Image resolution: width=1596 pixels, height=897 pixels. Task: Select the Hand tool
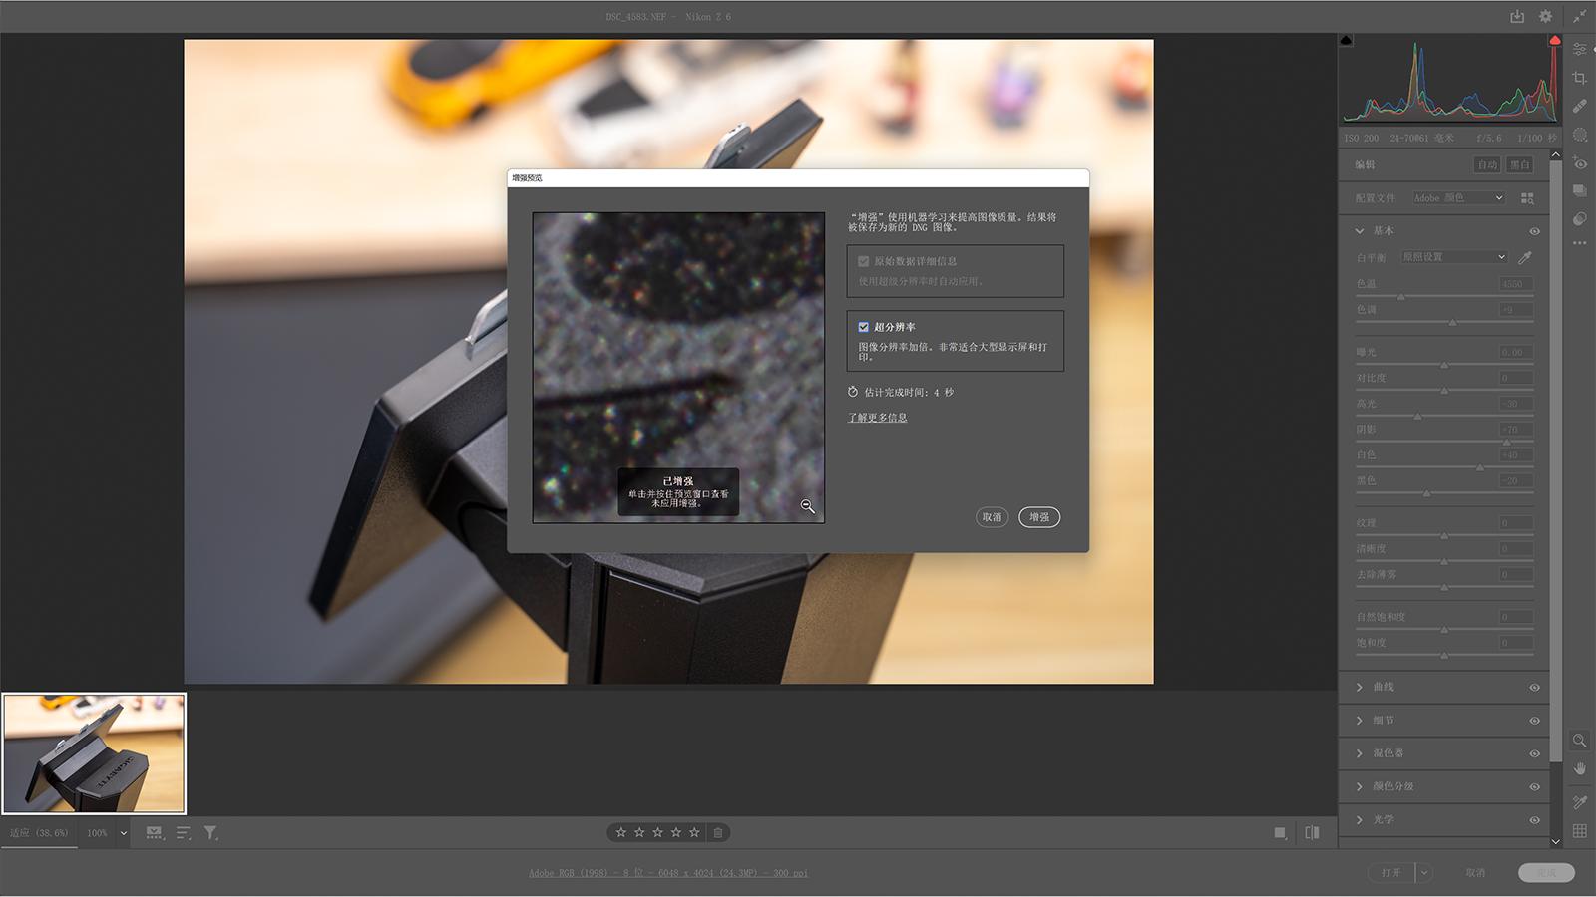click(1579, 768)
